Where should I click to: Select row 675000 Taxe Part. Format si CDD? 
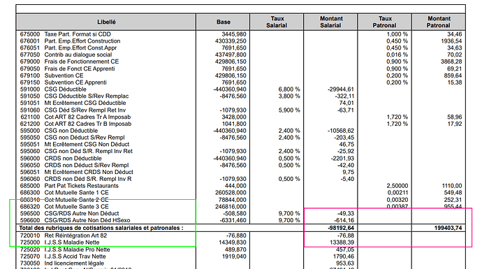click(241, 34)
